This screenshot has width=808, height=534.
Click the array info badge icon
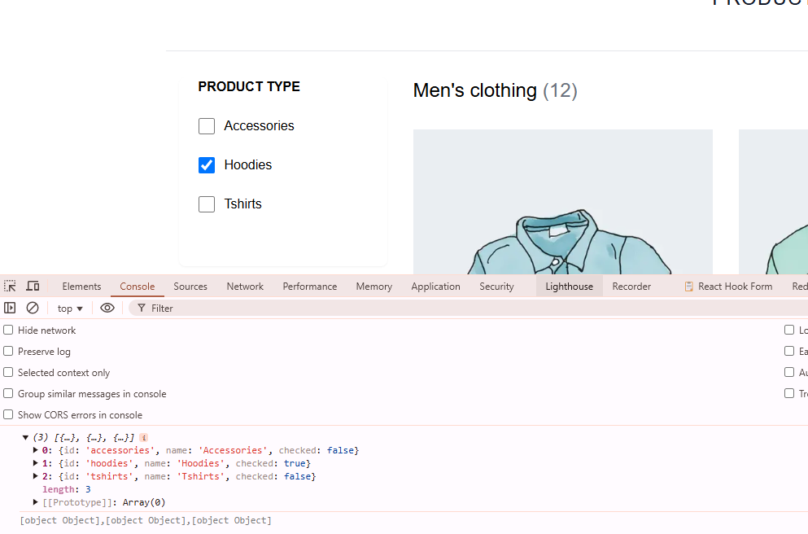coord(144,437)
